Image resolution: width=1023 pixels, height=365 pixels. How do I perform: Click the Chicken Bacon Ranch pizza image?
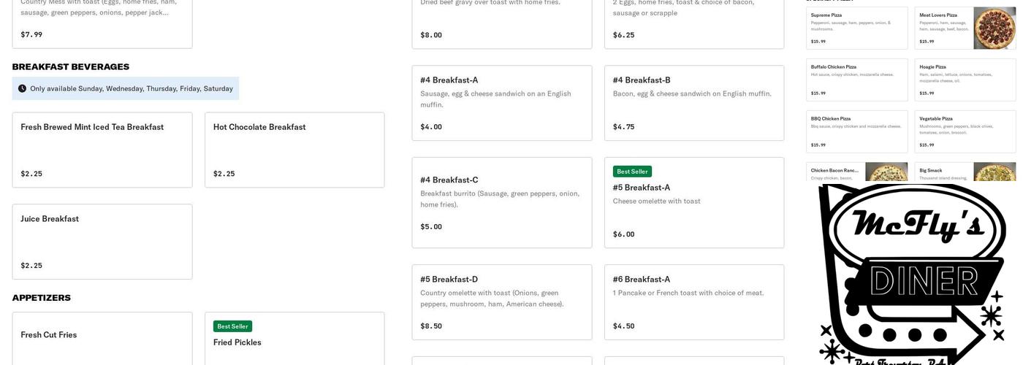(x=886, y=172)
